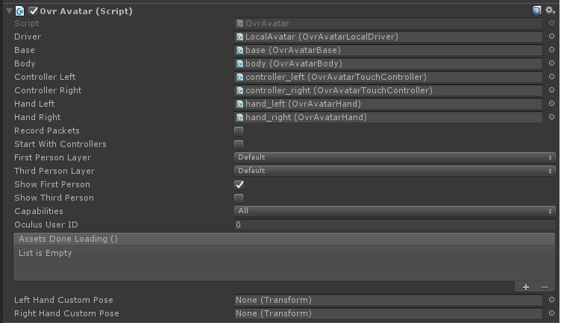Collapse the Ovr Avatar component foldout
Viewport: 561px width, 323px height.
(9, 11)
